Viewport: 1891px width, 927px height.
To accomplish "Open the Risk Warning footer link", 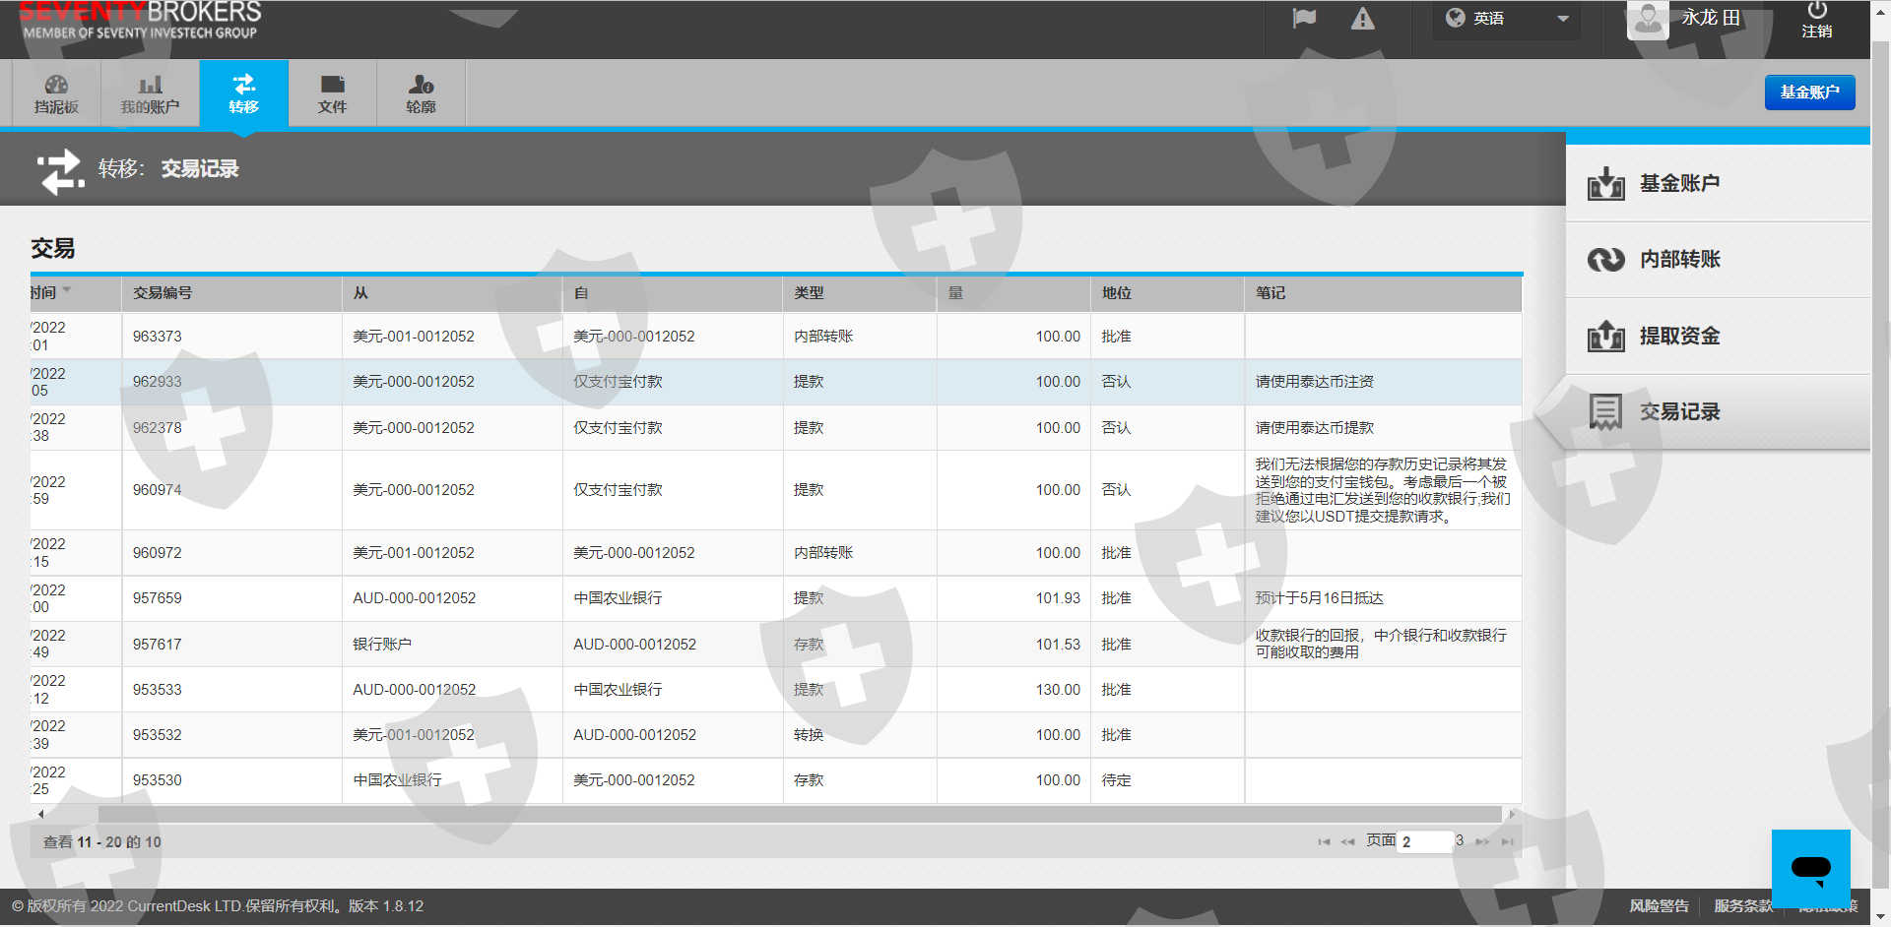I will (1659, 906).
